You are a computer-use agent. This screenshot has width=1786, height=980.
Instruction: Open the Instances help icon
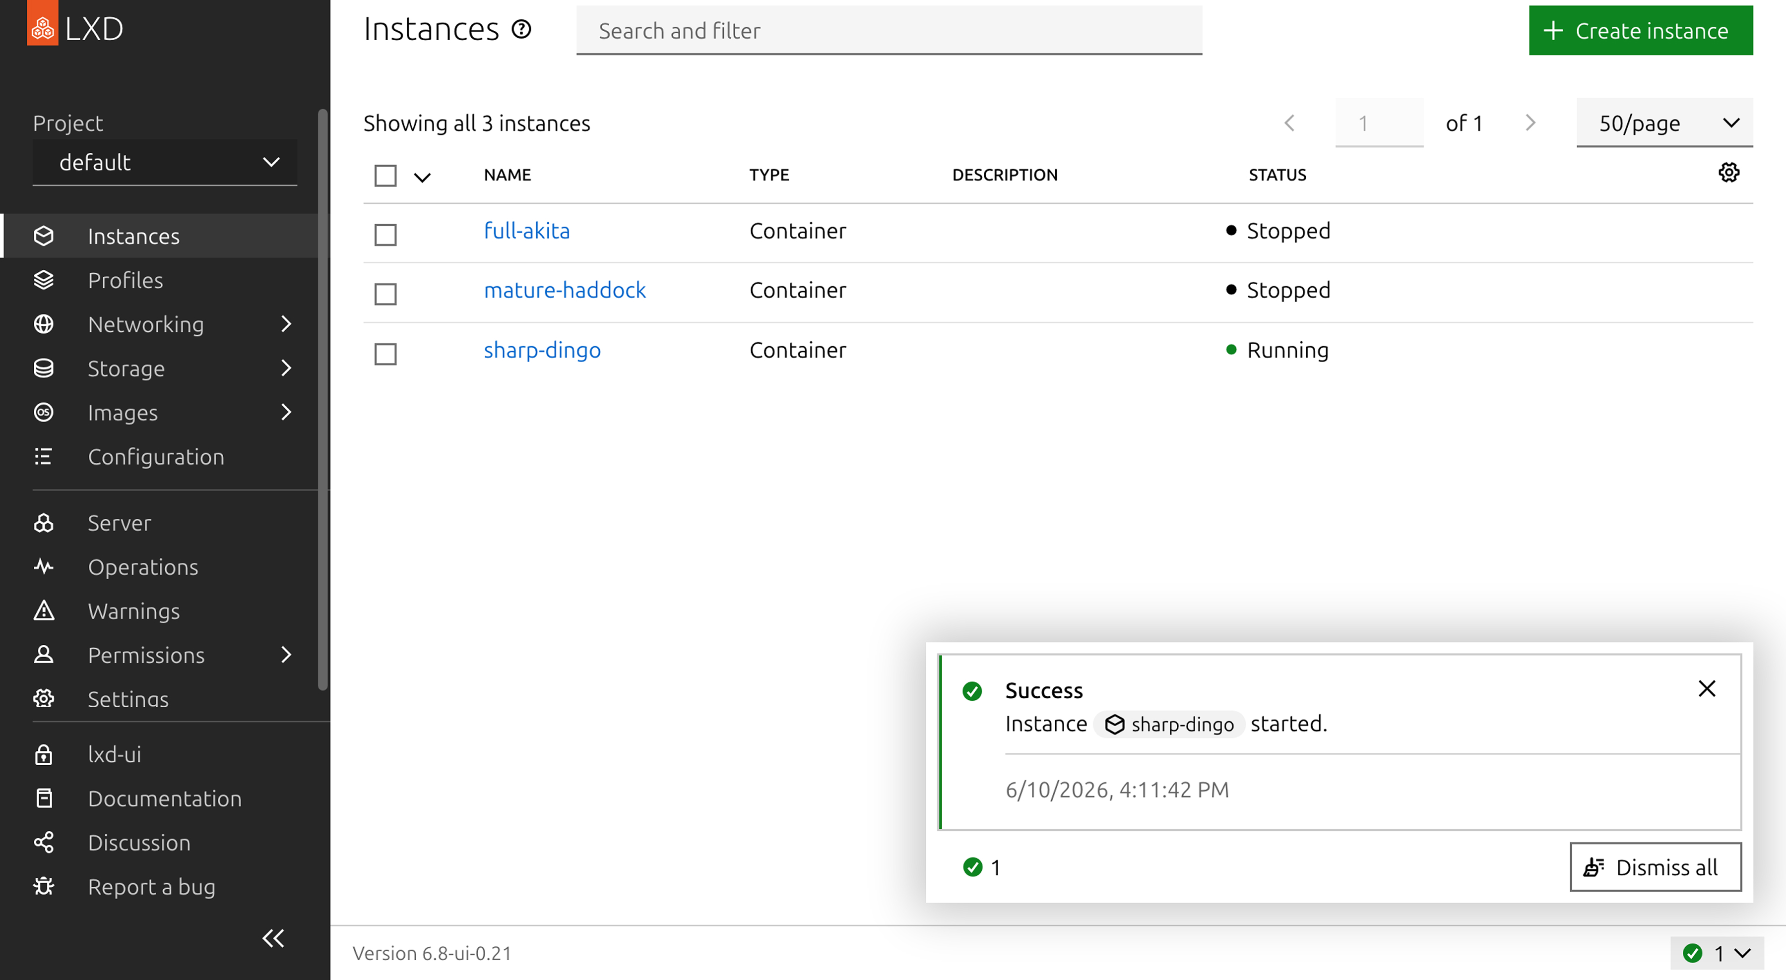[521, 29]
